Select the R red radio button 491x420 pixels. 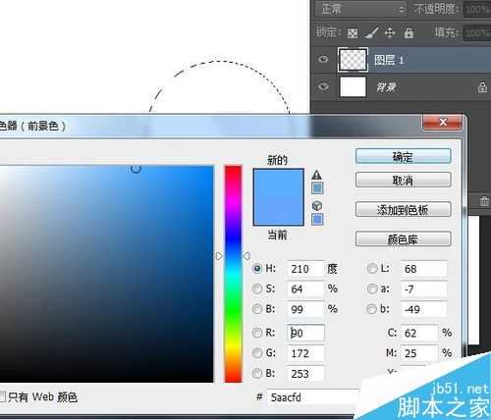pyautogui.click(x=257, y=333)
